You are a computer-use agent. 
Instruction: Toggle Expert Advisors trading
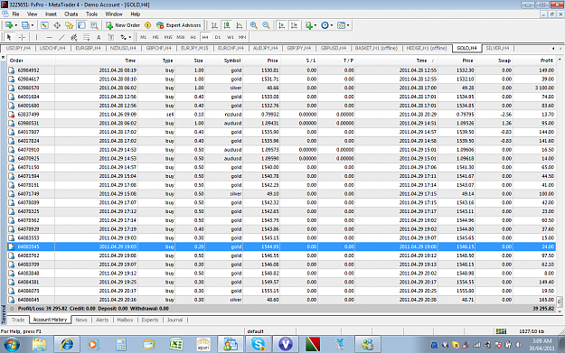(x=178, y=25)
